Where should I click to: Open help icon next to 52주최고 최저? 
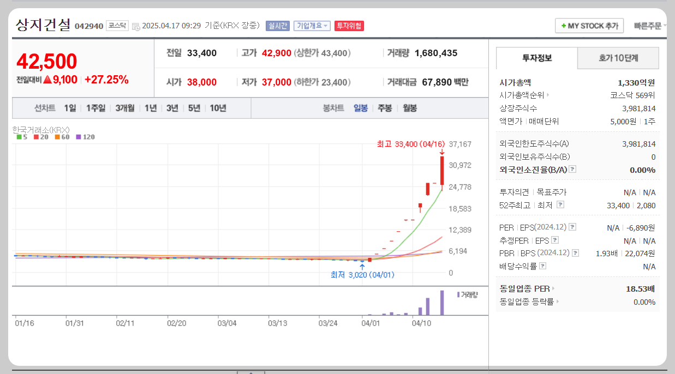pos(560,205)
